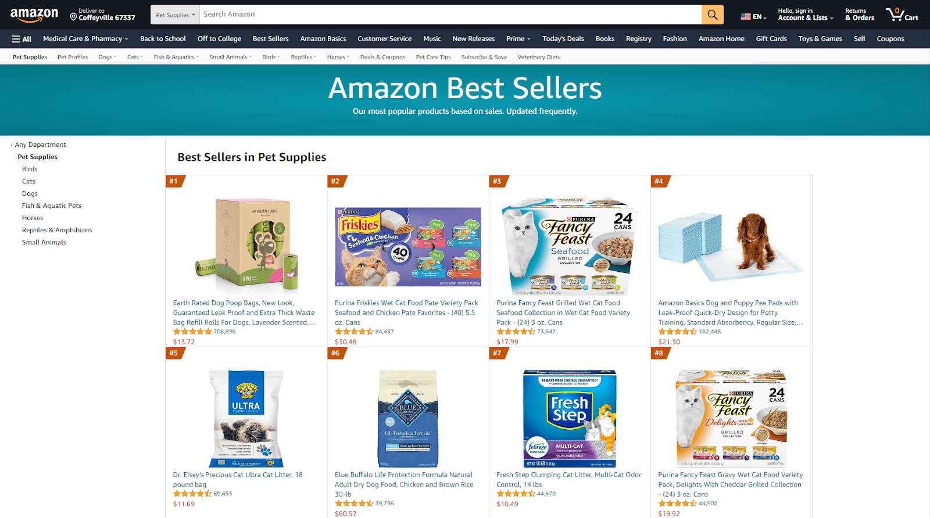Open the Blue Buffalo dog food product link
This screenshot has height=518, width=930.
(404, 484)
